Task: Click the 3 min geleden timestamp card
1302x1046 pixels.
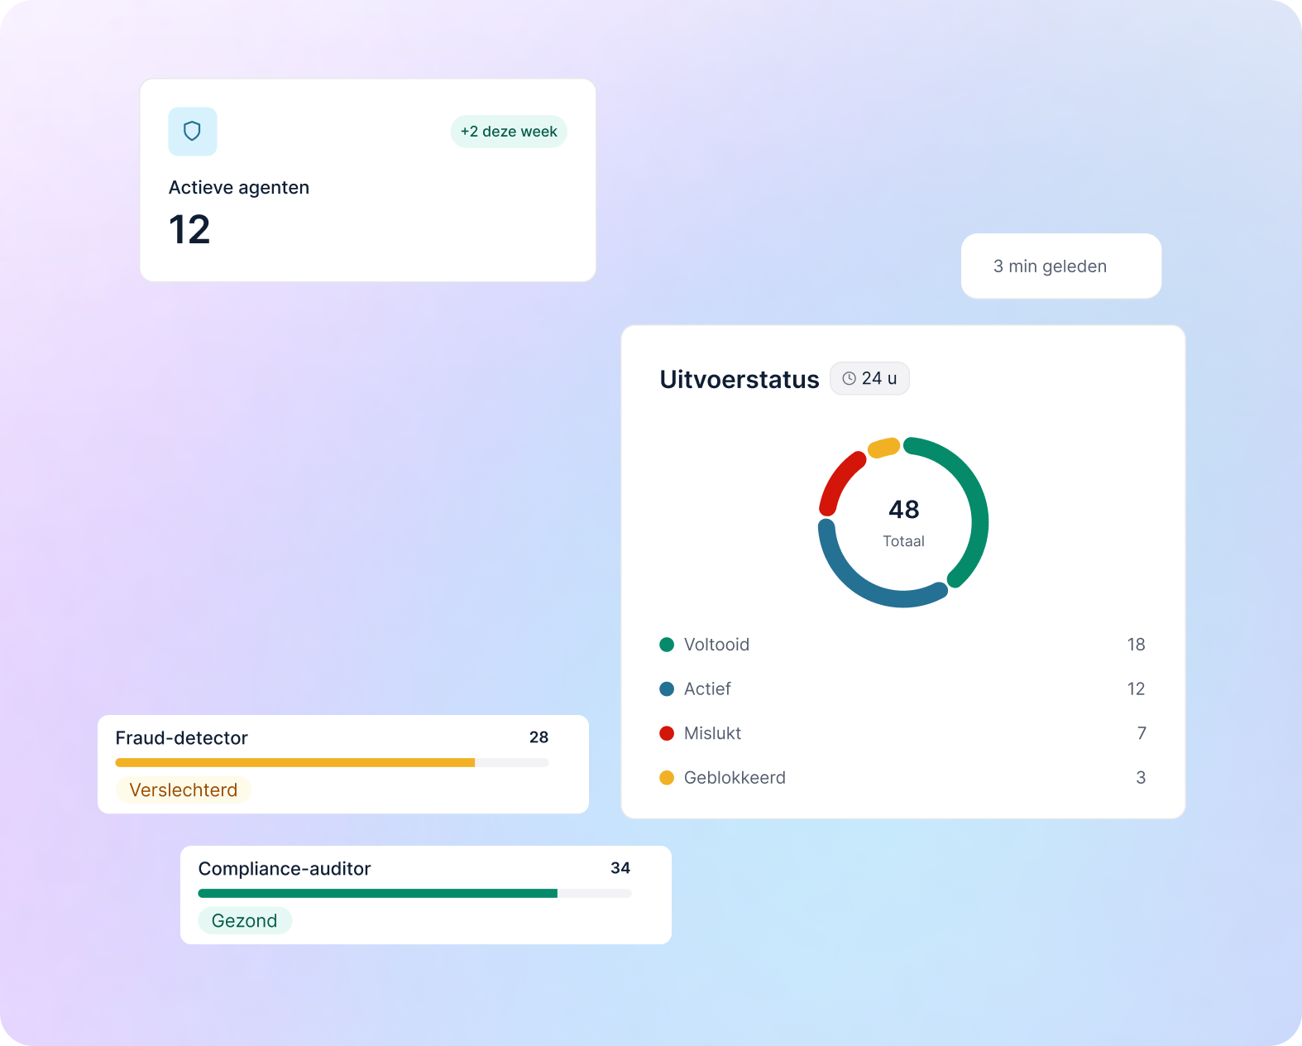Action: pos(1061,266)
